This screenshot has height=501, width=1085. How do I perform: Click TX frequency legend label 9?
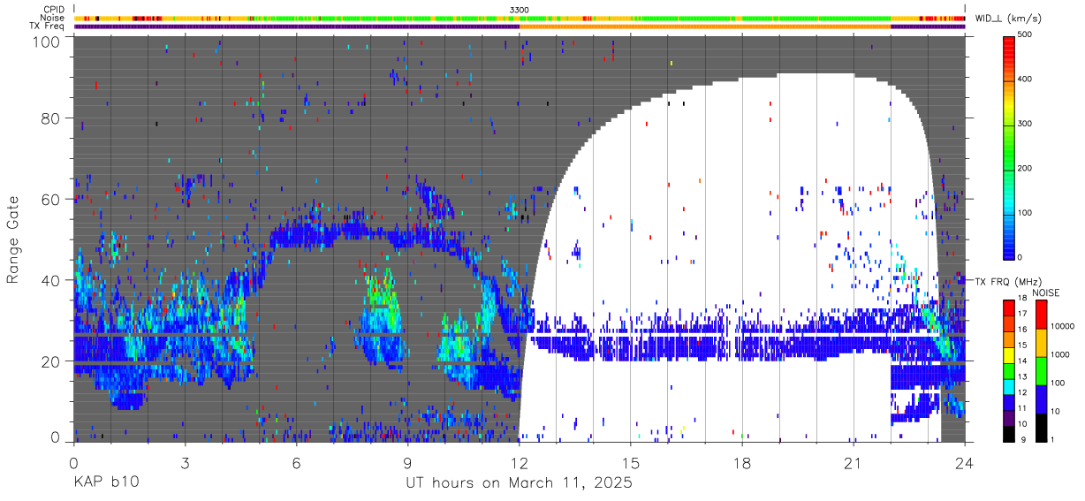click(x=1024, y=440)
